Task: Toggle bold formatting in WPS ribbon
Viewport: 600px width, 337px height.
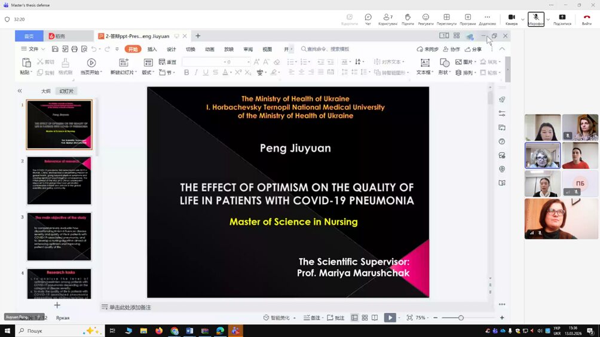Action: [186, 72]
